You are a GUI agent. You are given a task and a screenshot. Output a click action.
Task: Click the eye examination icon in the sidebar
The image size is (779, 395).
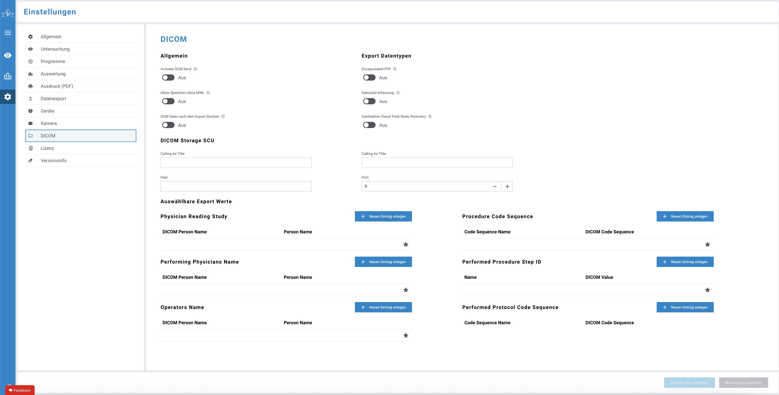(8, 55)
